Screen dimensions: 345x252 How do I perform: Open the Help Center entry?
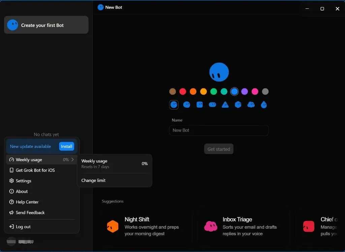[41, 202]
